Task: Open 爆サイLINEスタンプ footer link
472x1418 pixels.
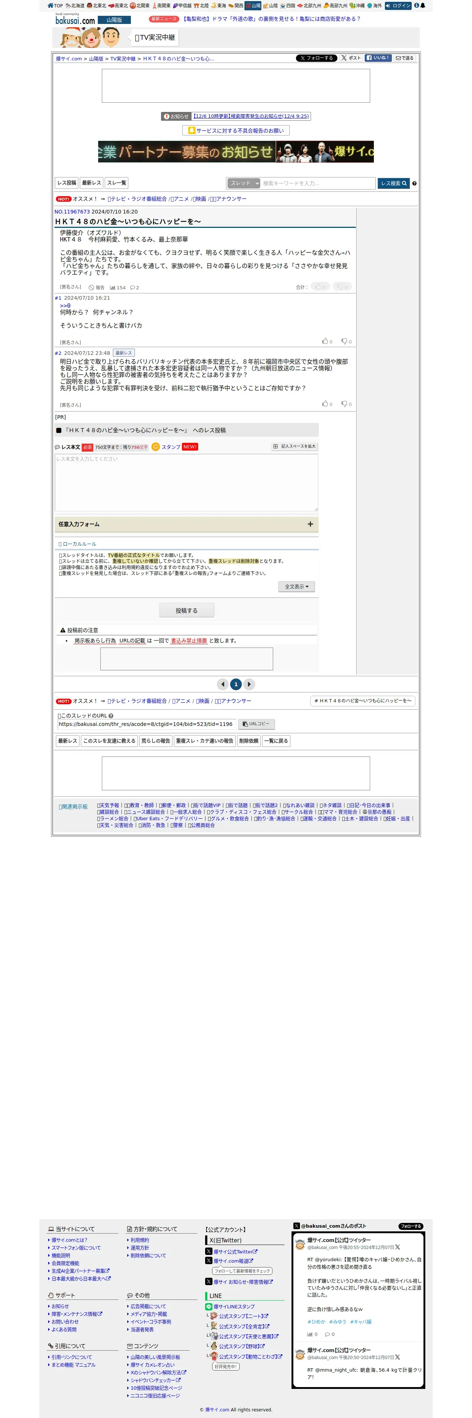Action: click(234, 1306)
